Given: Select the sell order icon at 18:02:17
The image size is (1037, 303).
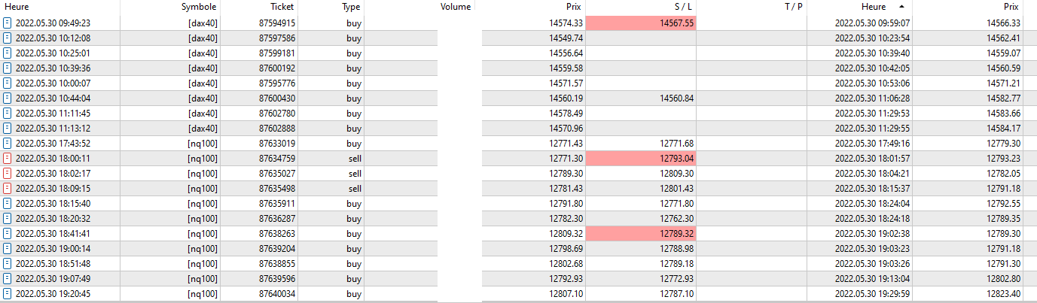Looking at the screenshot, I should (8, 174).
